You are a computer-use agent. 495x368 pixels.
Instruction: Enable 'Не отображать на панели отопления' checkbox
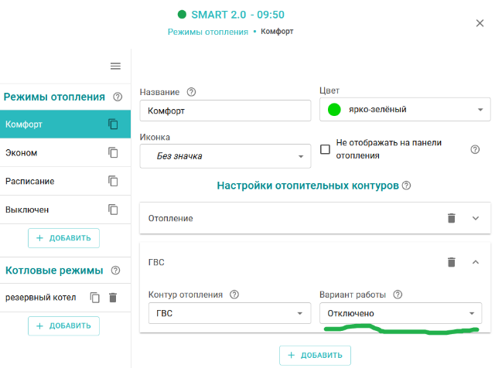[x=326, y=149]
